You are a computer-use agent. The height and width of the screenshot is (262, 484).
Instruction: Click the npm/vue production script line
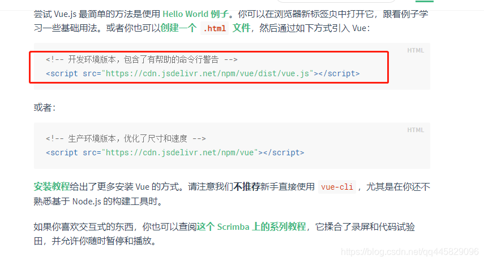175,152
